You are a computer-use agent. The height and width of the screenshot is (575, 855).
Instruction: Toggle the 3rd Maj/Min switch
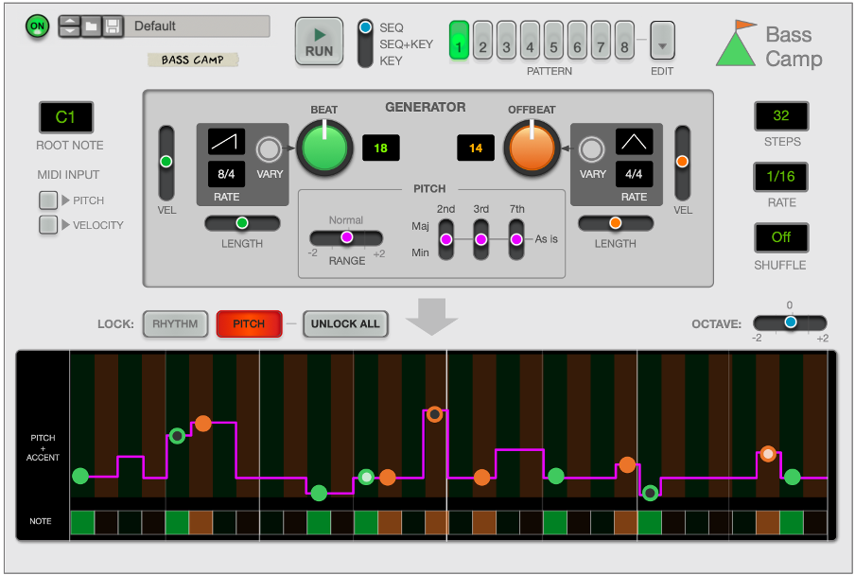coord(480,239)
